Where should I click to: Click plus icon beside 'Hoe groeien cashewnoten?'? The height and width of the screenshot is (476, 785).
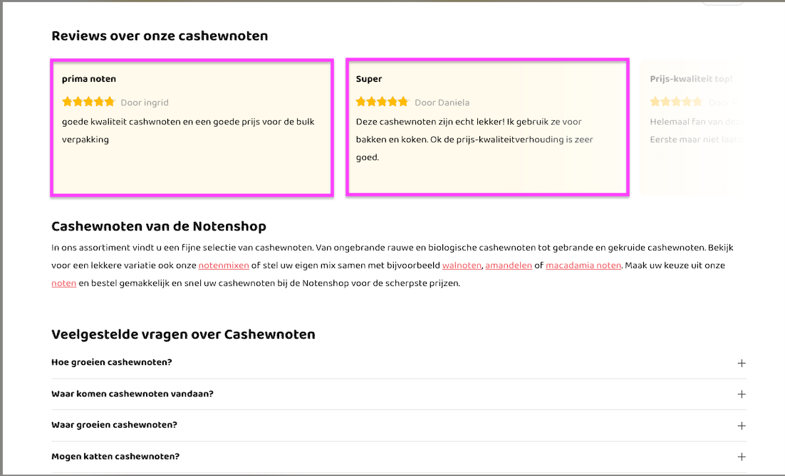(741, 363)
